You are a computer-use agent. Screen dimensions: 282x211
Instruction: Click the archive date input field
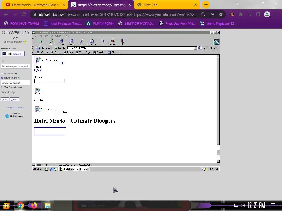[15, 83]
